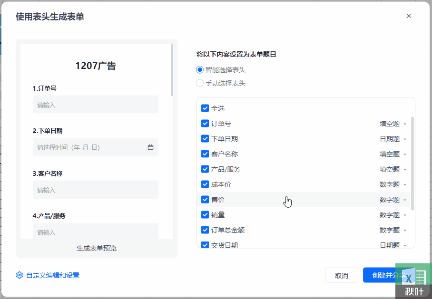Screen dimensions: 432x299
Task: Select 手动选择表头 radio option
Action: click(x=200, y=83)
